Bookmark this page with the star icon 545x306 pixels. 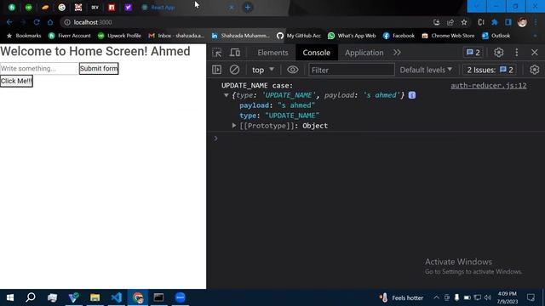464,22
